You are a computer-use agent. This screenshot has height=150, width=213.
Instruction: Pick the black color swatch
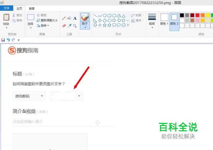coord(182,15)
